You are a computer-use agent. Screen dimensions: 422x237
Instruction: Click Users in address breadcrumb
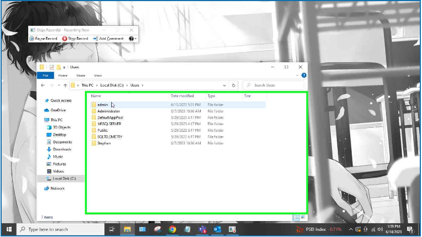click(x=135, y=85)
